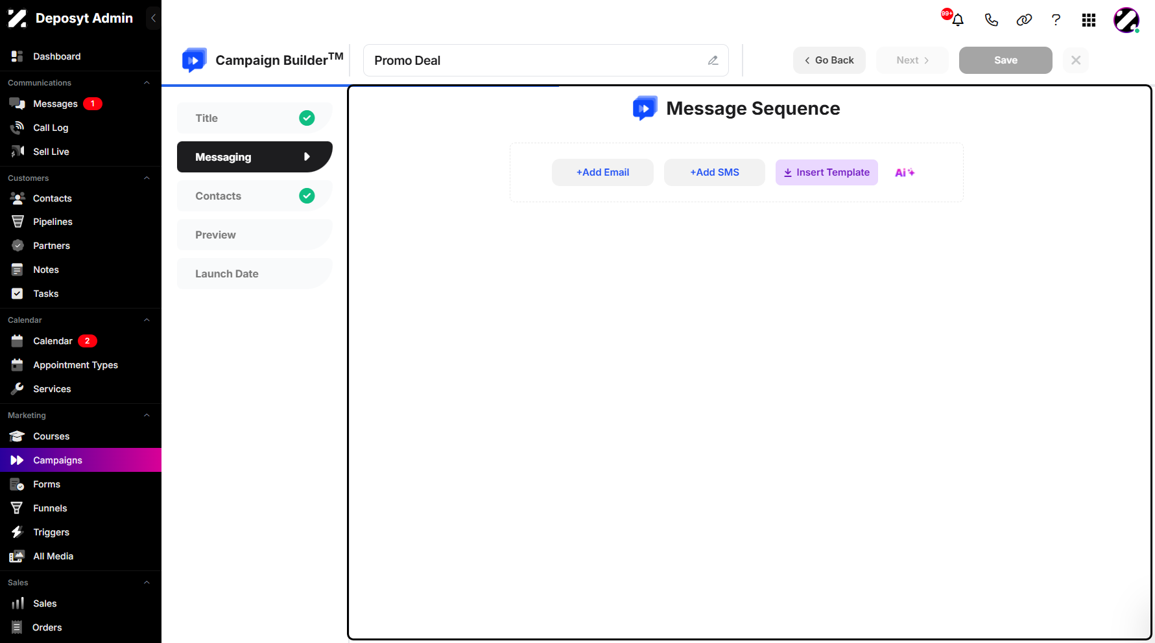Open Partners in sidebar
This screenshot has width=1155, height=643.
click(x=80, y=246)
